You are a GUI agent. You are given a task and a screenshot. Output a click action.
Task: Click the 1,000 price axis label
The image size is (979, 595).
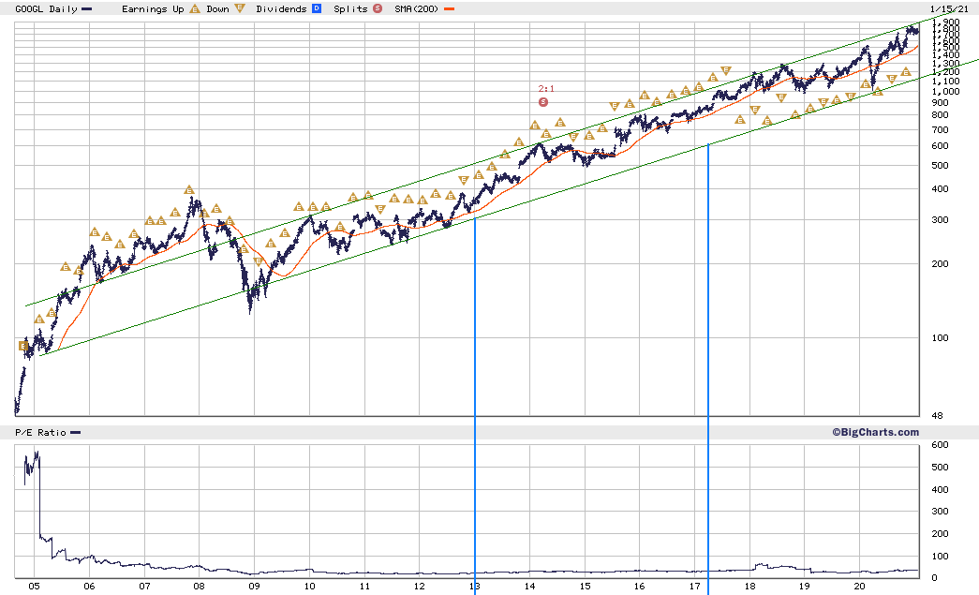tap(945, 92)
